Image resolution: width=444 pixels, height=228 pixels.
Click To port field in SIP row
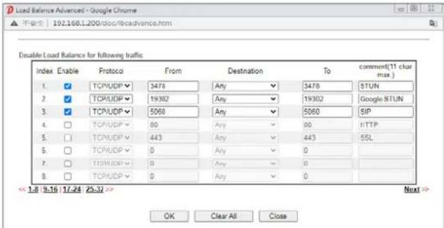tap(327, 112)
